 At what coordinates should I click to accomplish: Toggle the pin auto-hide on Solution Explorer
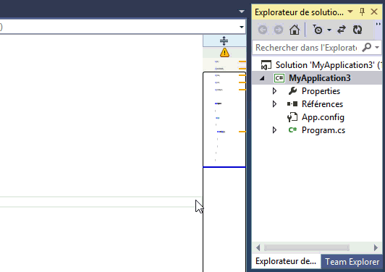point(362,12)
